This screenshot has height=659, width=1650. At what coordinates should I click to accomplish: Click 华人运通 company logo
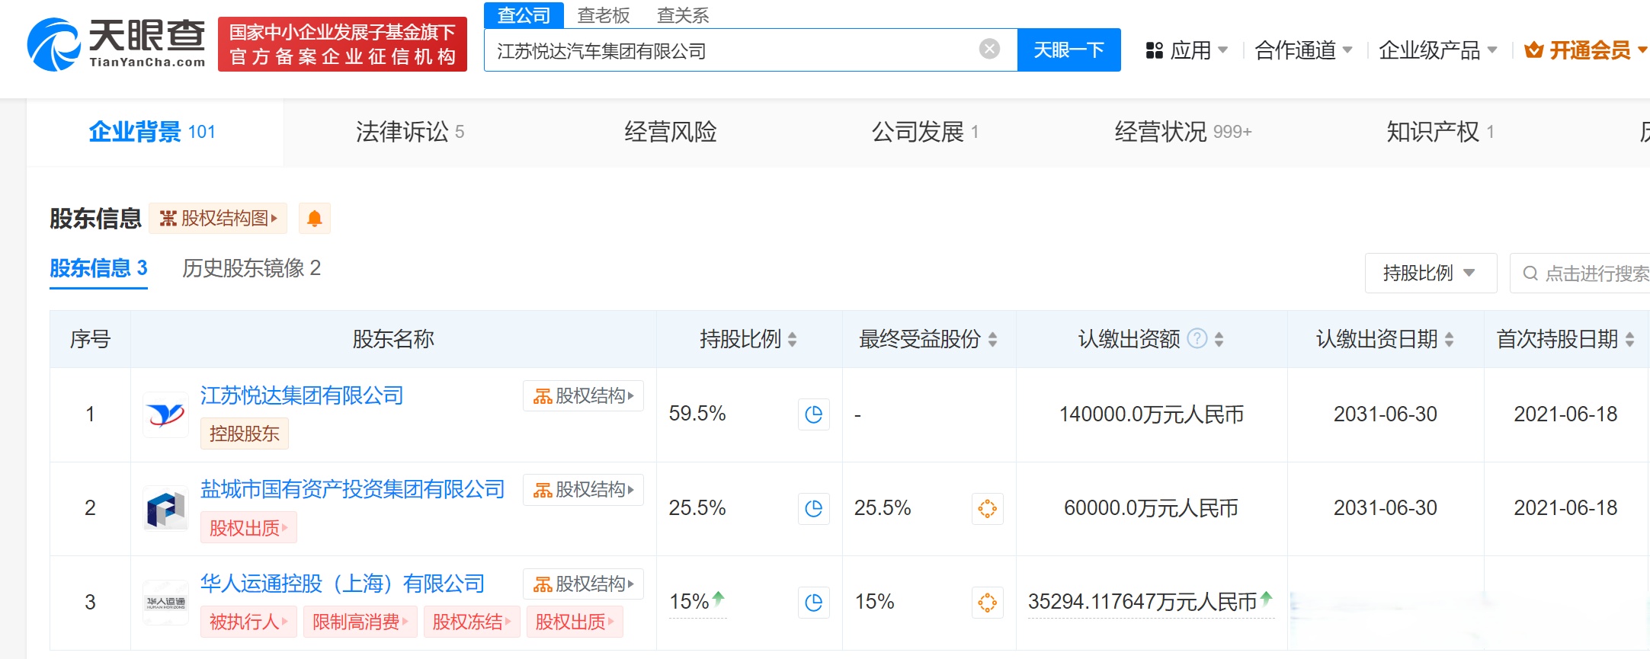[x=165, y=603]
